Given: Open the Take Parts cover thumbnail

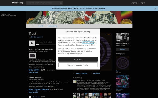Looking at the screenshot, I should [x=123, y=81].
